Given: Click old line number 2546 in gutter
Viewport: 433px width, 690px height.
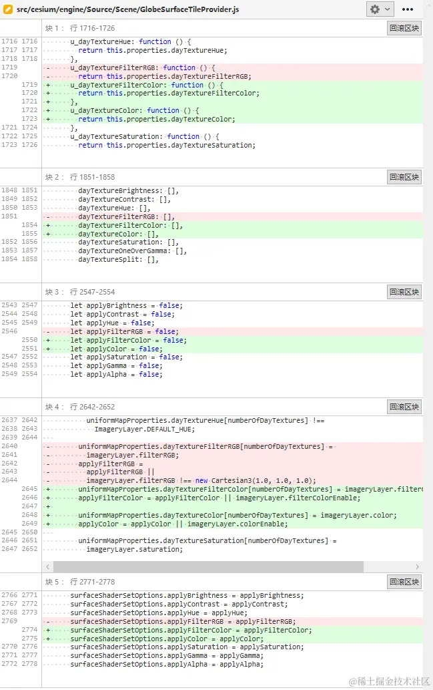Looking at the screenshot, I should click(x=9, y=331).
